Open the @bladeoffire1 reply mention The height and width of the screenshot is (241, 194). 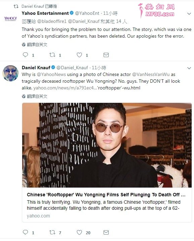click(52, 22)
